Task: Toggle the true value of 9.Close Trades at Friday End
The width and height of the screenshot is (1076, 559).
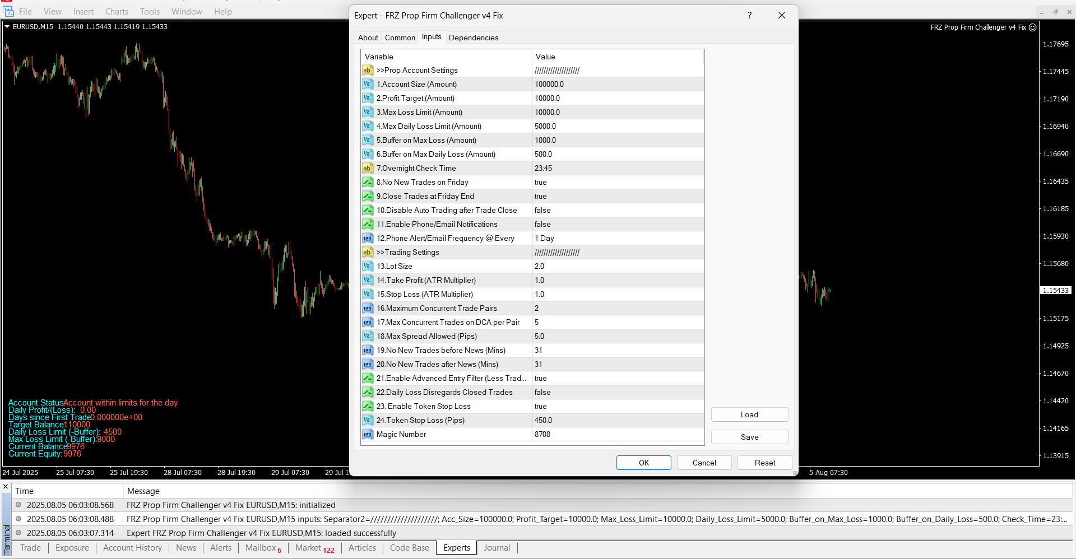Action: (x=616, y=196)
